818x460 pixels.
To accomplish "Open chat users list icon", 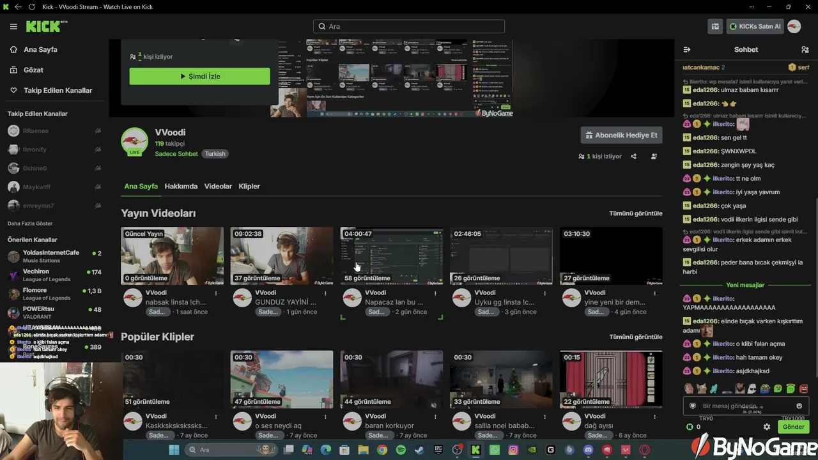I will 805,49.
